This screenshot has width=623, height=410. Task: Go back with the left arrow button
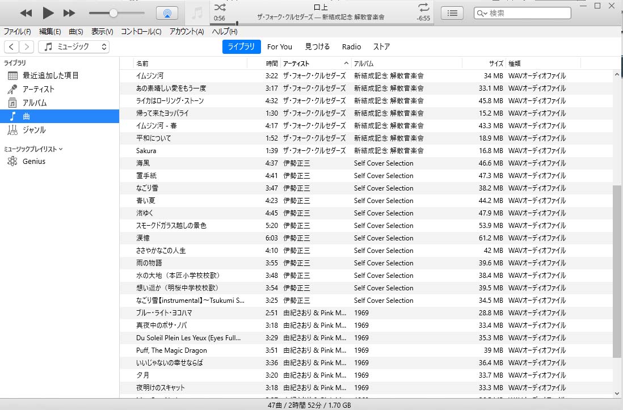click(x=12, y=47)
